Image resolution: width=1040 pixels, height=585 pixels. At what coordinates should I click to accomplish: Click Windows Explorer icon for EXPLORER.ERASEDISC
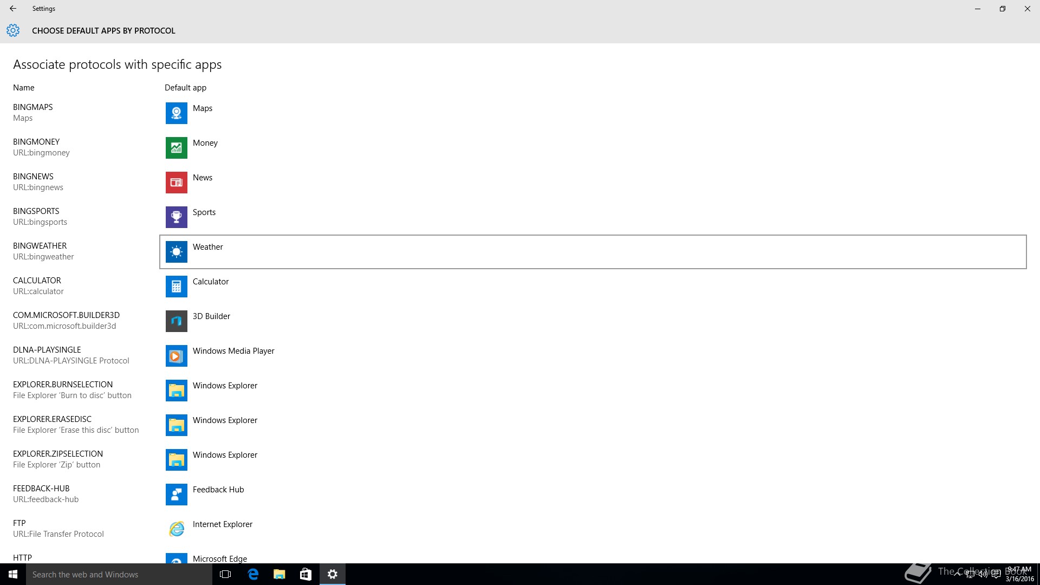[x=177, y=425]
